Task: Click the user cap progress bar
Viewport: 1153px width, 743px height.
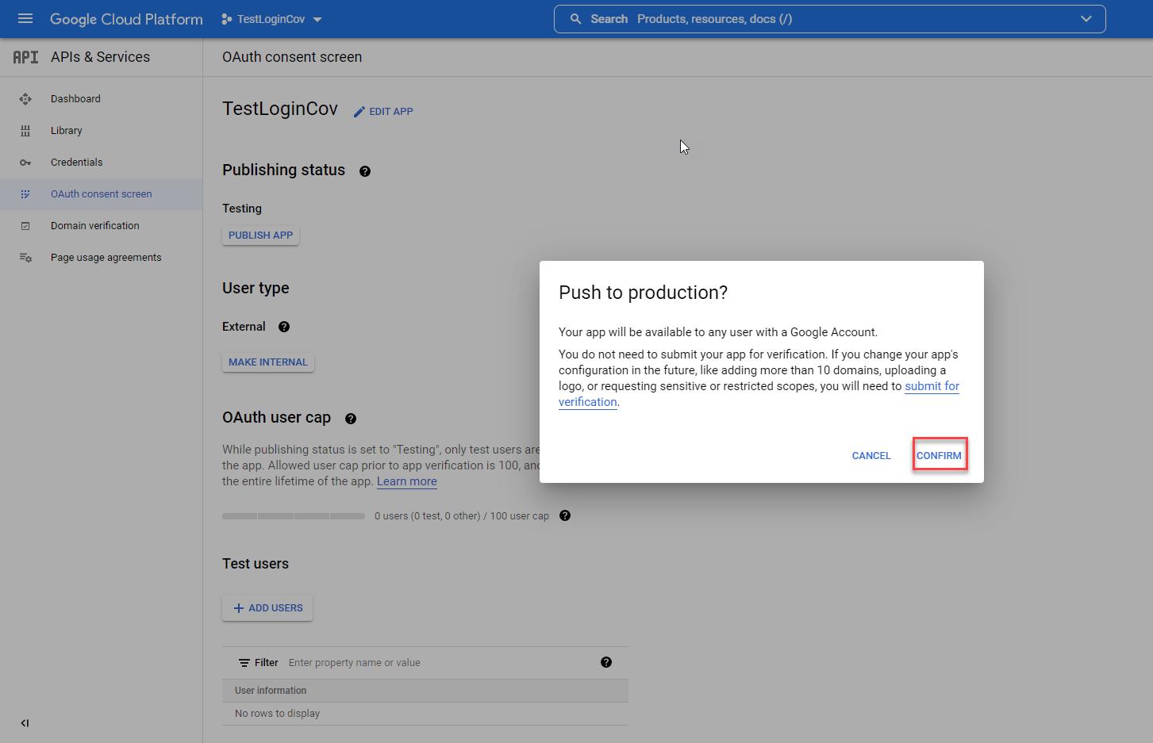Action: (x=294, y=516)
